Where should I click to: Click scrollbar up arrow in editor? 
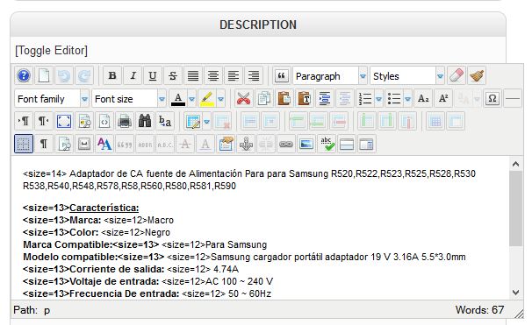coord(515,164)
